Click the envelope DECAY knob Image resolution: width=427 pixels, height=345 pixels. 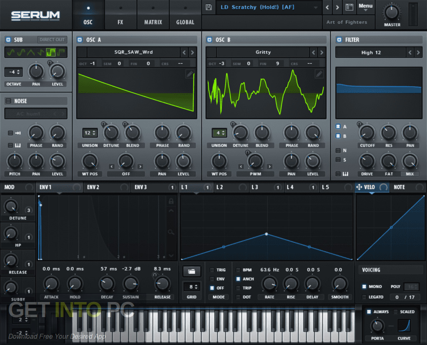pyautogui.click(x=107, y=284)
